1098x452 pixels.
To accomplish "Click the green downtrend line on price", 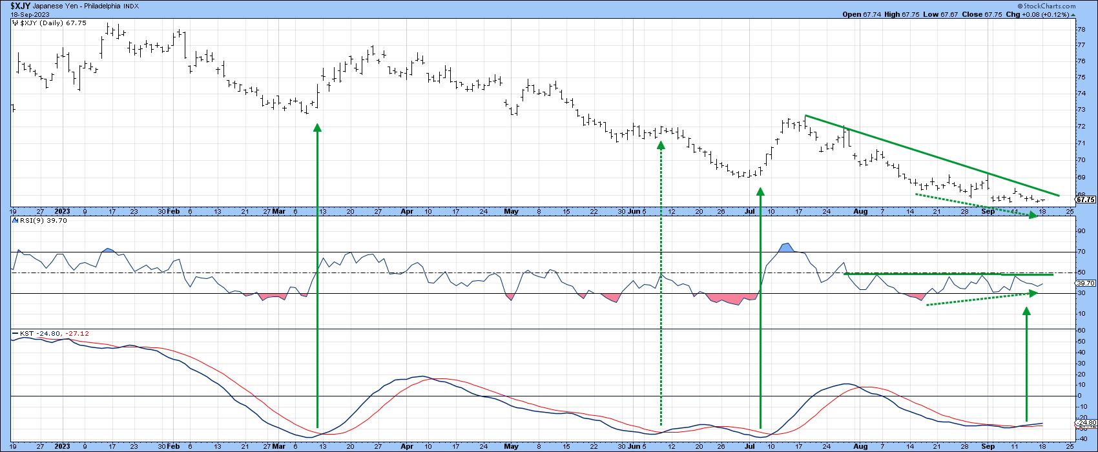I will [930, 155].
